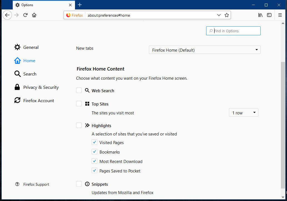The width and height of the screenshot is (287, 201).
Task: Click inside the Find in Options field
Action: 233,31
